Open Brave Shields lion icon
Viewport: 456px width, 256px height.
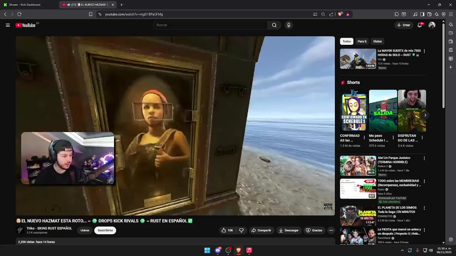click(340, 14)
